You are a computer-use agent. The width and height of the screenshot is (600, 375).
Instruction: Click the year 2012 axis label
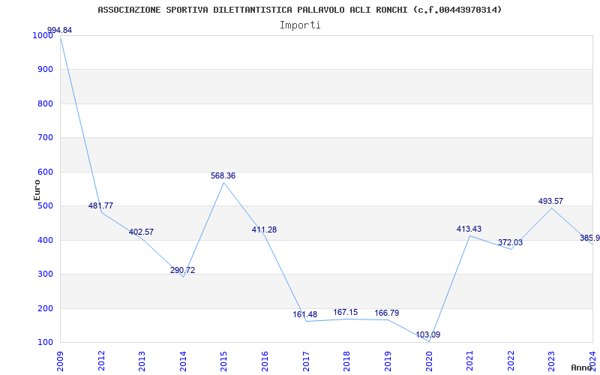(x=101, y=361)
